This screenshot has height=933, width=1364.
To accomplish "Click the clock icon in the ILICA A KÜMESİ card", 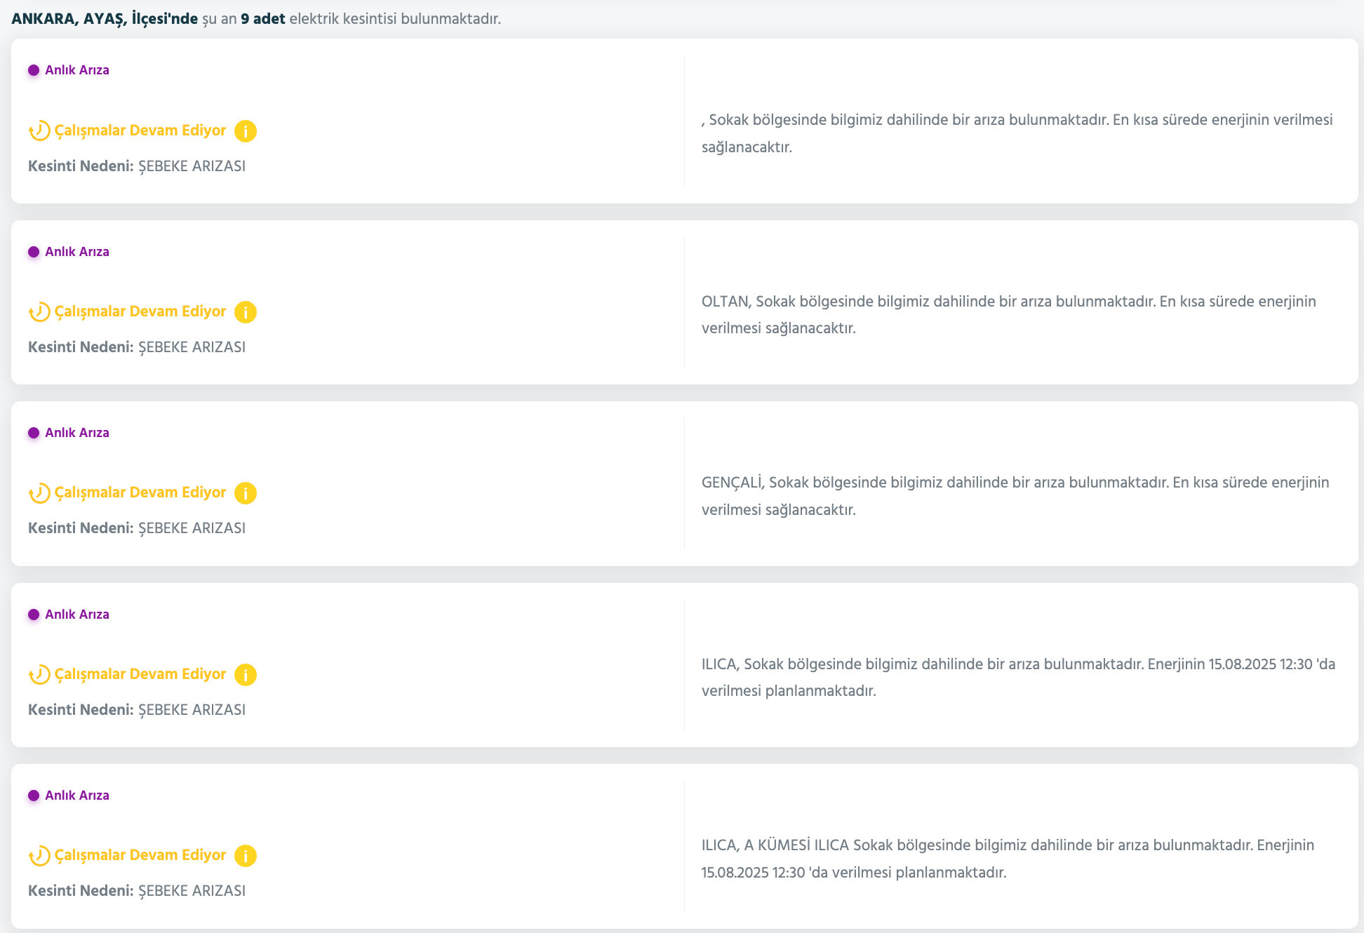I will point(39,856).
